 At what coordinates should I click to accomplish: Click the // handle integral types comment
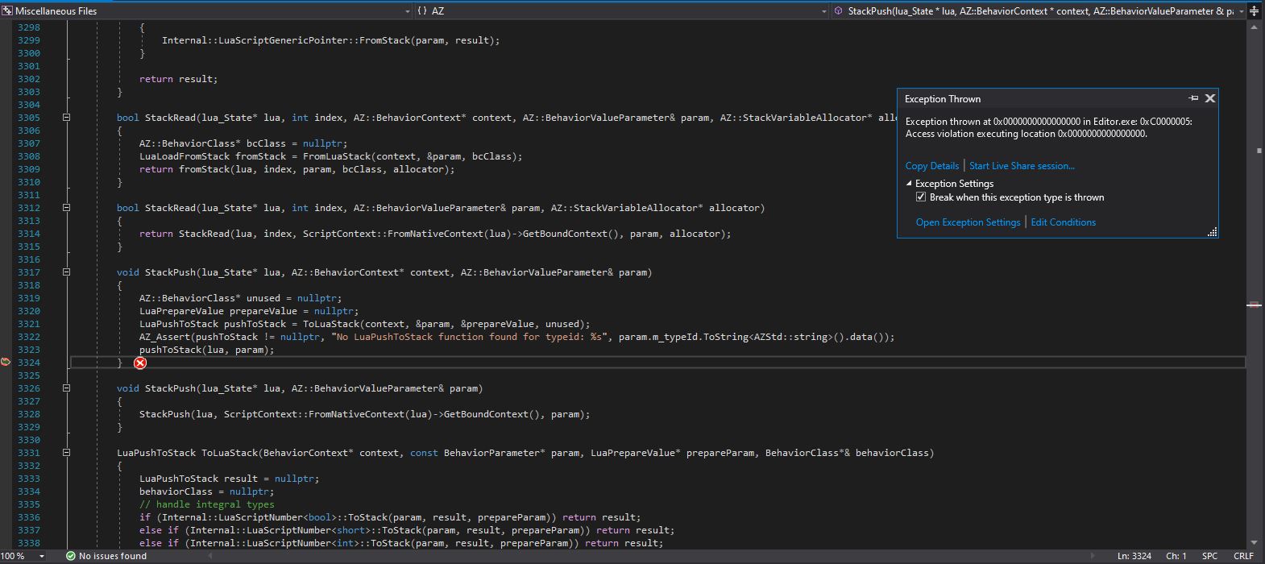207,504
